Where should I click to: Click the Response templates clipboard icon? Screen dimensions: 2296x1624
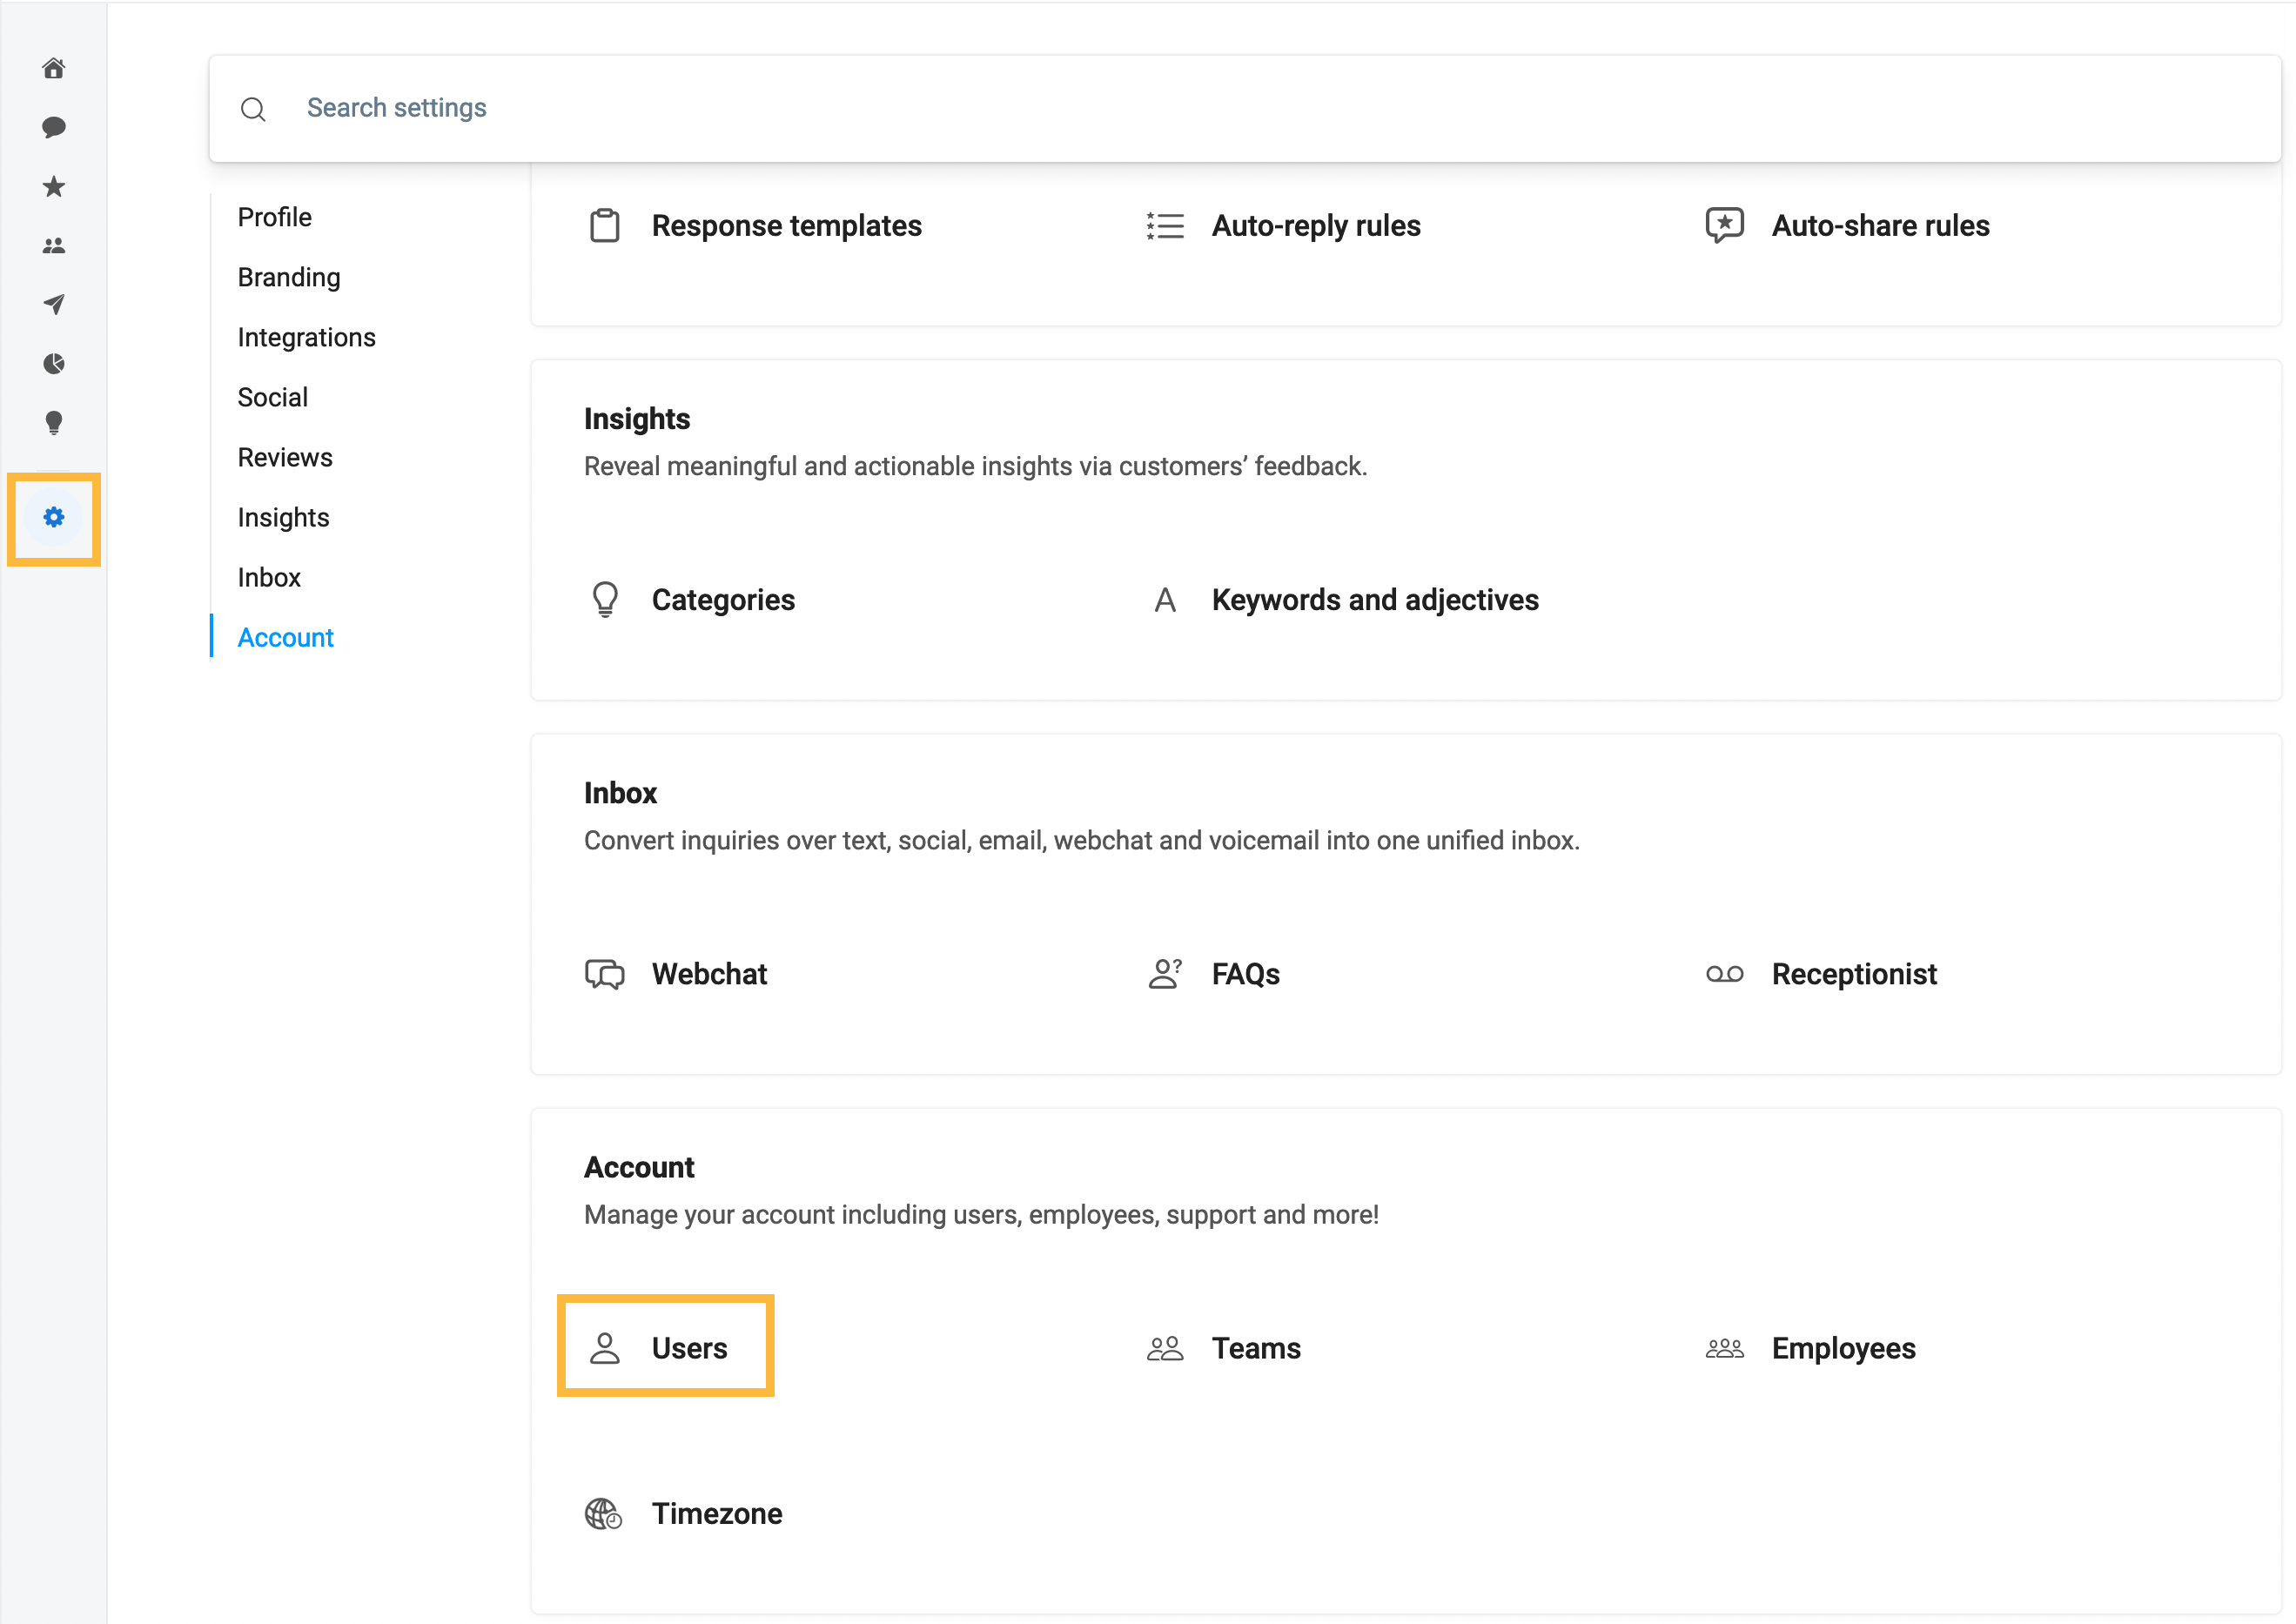point(605,226)
